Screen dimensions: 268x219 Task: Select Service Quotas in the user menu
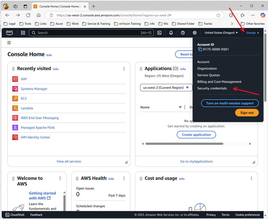209,75
